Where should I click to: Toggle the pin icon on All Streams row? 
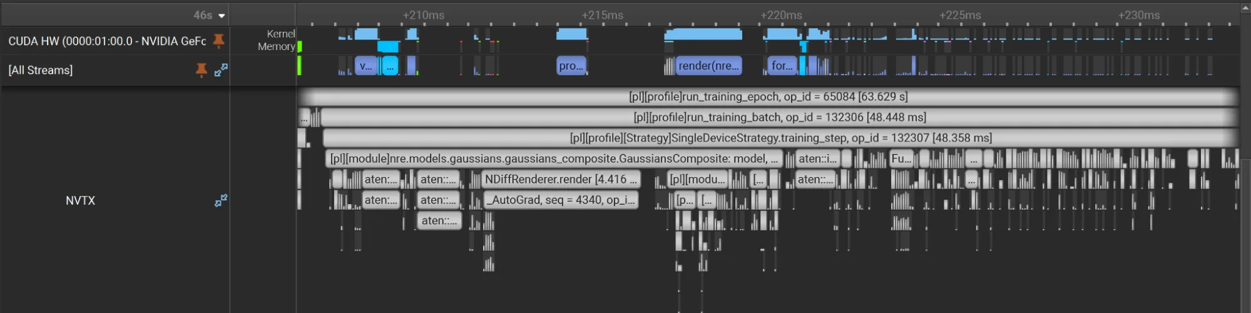[202, 70]
